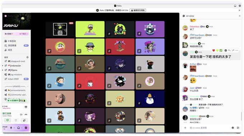The width and height of the screenshot is (244, 136).
Task: Collapse the UPDATES category
Action: point(16,86)
